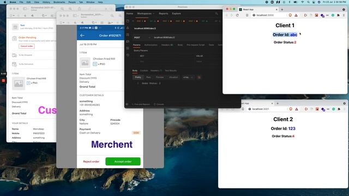Click the Order Status: 4 text in Client 2

point(283,136)
